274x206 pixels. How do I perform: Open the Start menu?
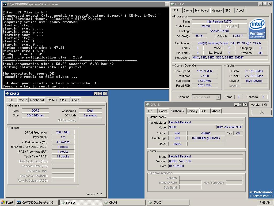[x=7, y=203]
